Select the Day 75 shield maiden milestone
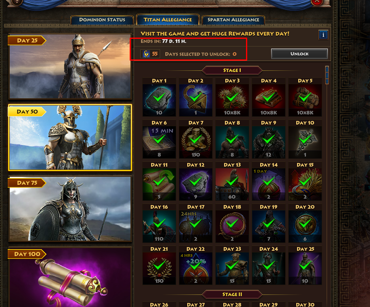This screenshot has height=307, width=370. [x=70, y=209]
